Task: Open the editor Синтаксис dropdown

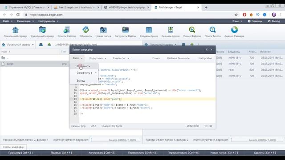Action: click(121, 58)
